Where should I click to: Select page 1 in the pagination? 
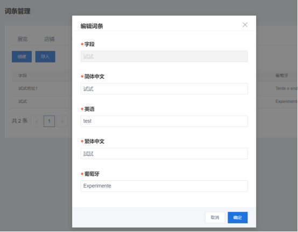49,121
